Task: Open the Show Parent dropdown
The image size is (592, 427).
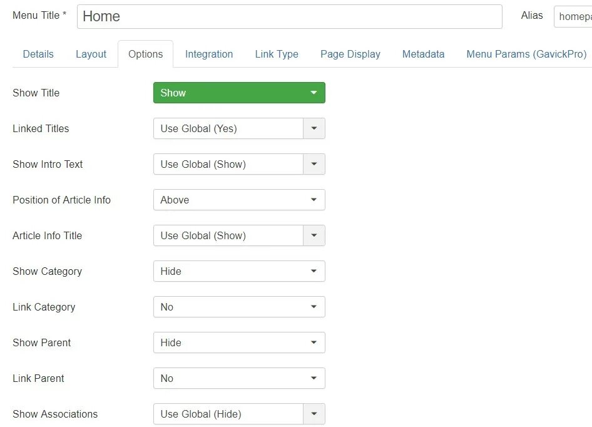Action: pos(239,342)
